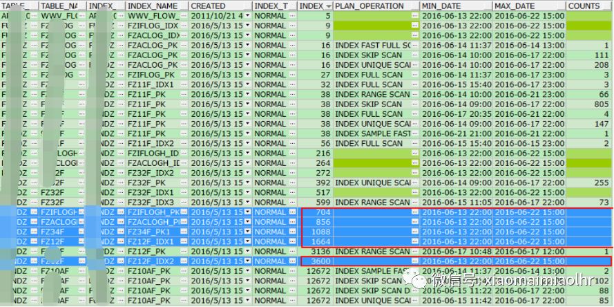Viewport: 614px width, 307px height.
Task: Open ellipsis button in FZIFLOG_IDX index name cell
Action: pyautogui.click(x=184, y=26)
